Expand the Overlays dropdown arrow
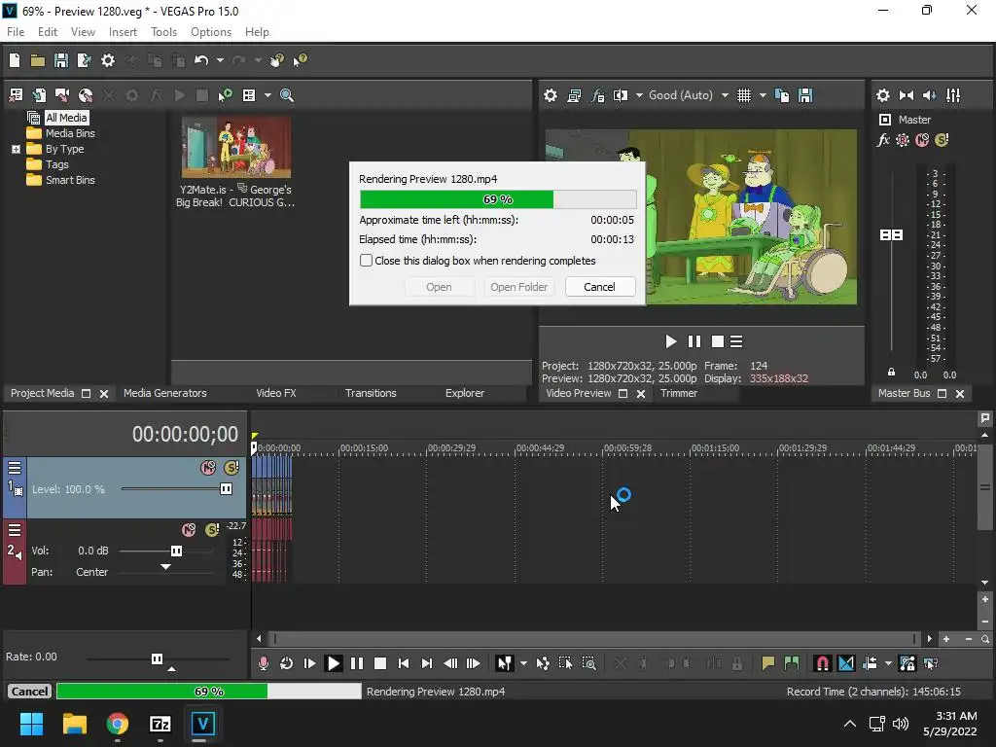Image resolution: width=996 pixels, height=747 pixels. pos(763,96)
